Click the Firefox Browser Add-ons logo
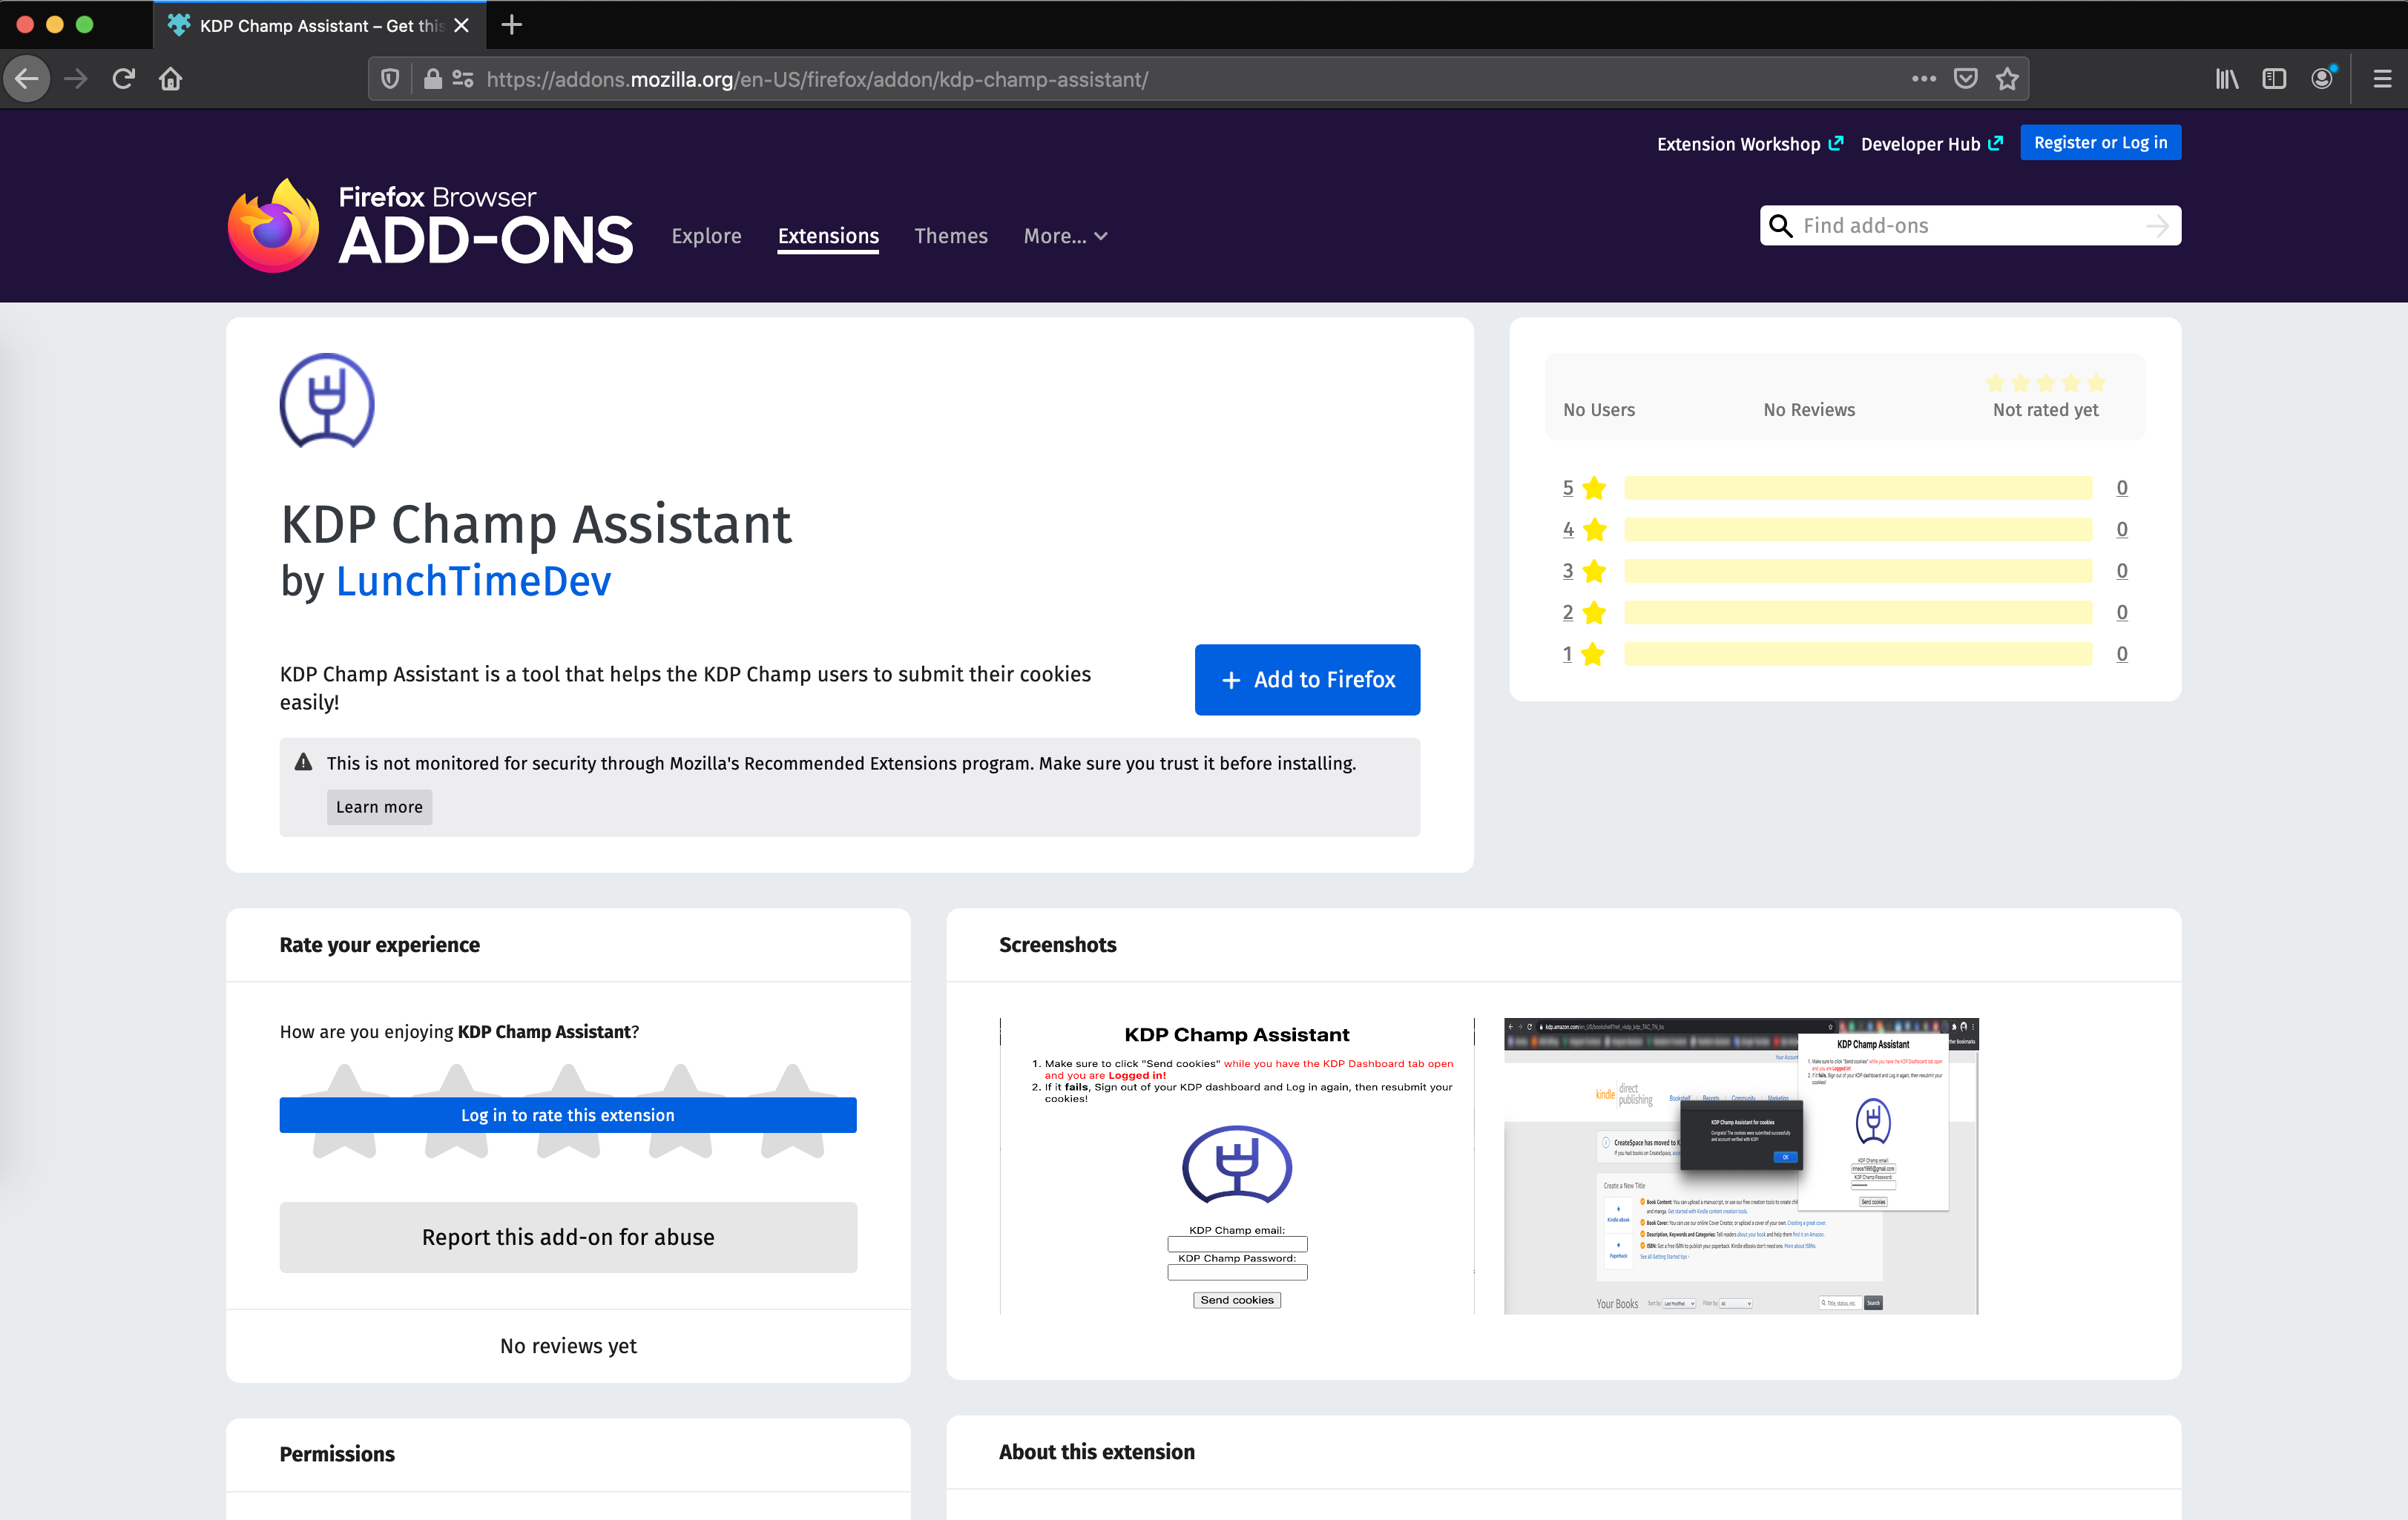The height and width of the screenshot is (1520, 2408). point(430,225)
